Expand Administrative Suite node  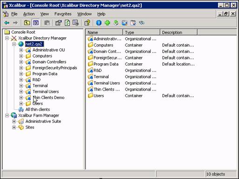[x=14, y=121]
